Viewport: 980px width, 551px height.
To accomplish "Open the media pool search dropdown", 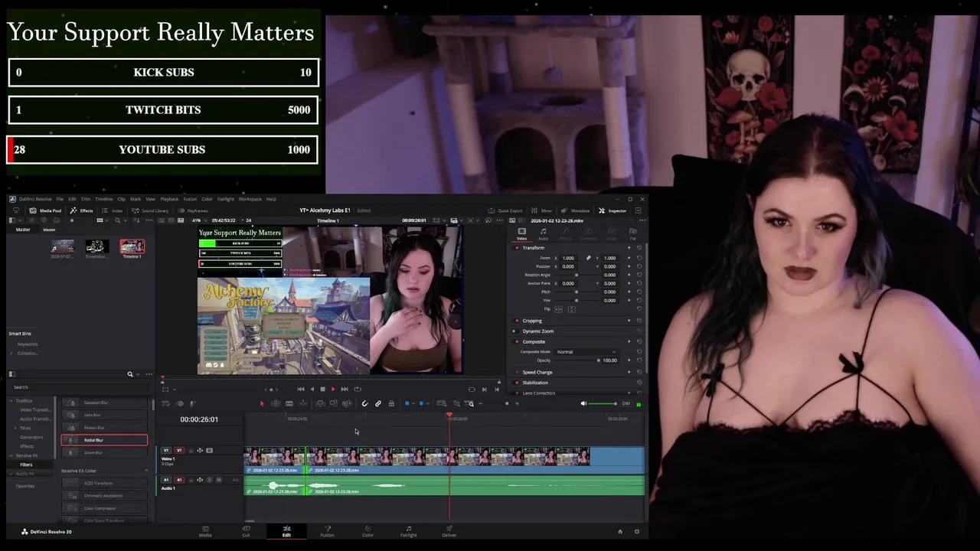I will (125, 220).
